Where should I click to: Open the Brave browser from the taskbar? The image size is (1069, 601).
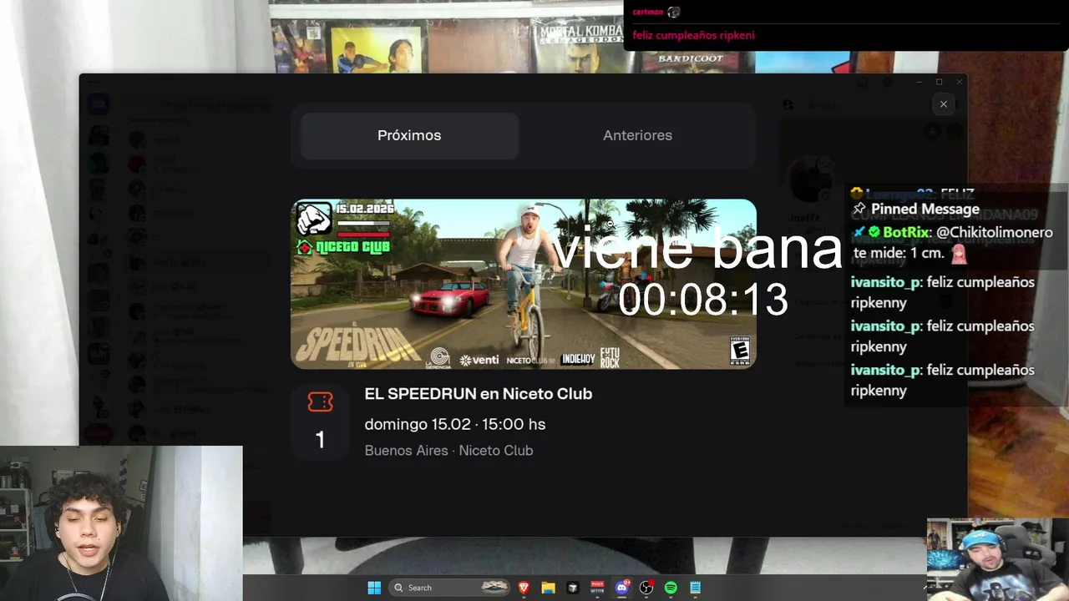coord(524,588)
